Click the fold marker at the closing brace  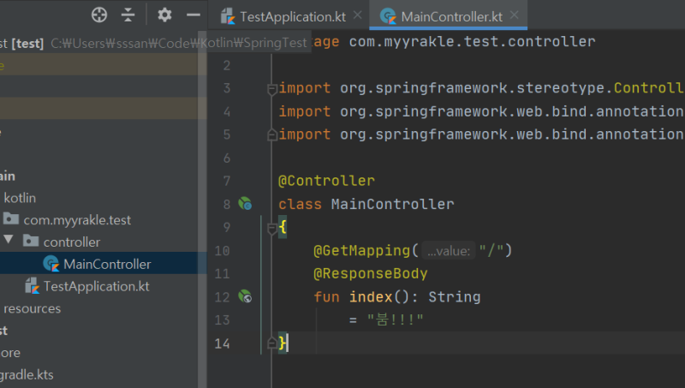click(271, 343)
